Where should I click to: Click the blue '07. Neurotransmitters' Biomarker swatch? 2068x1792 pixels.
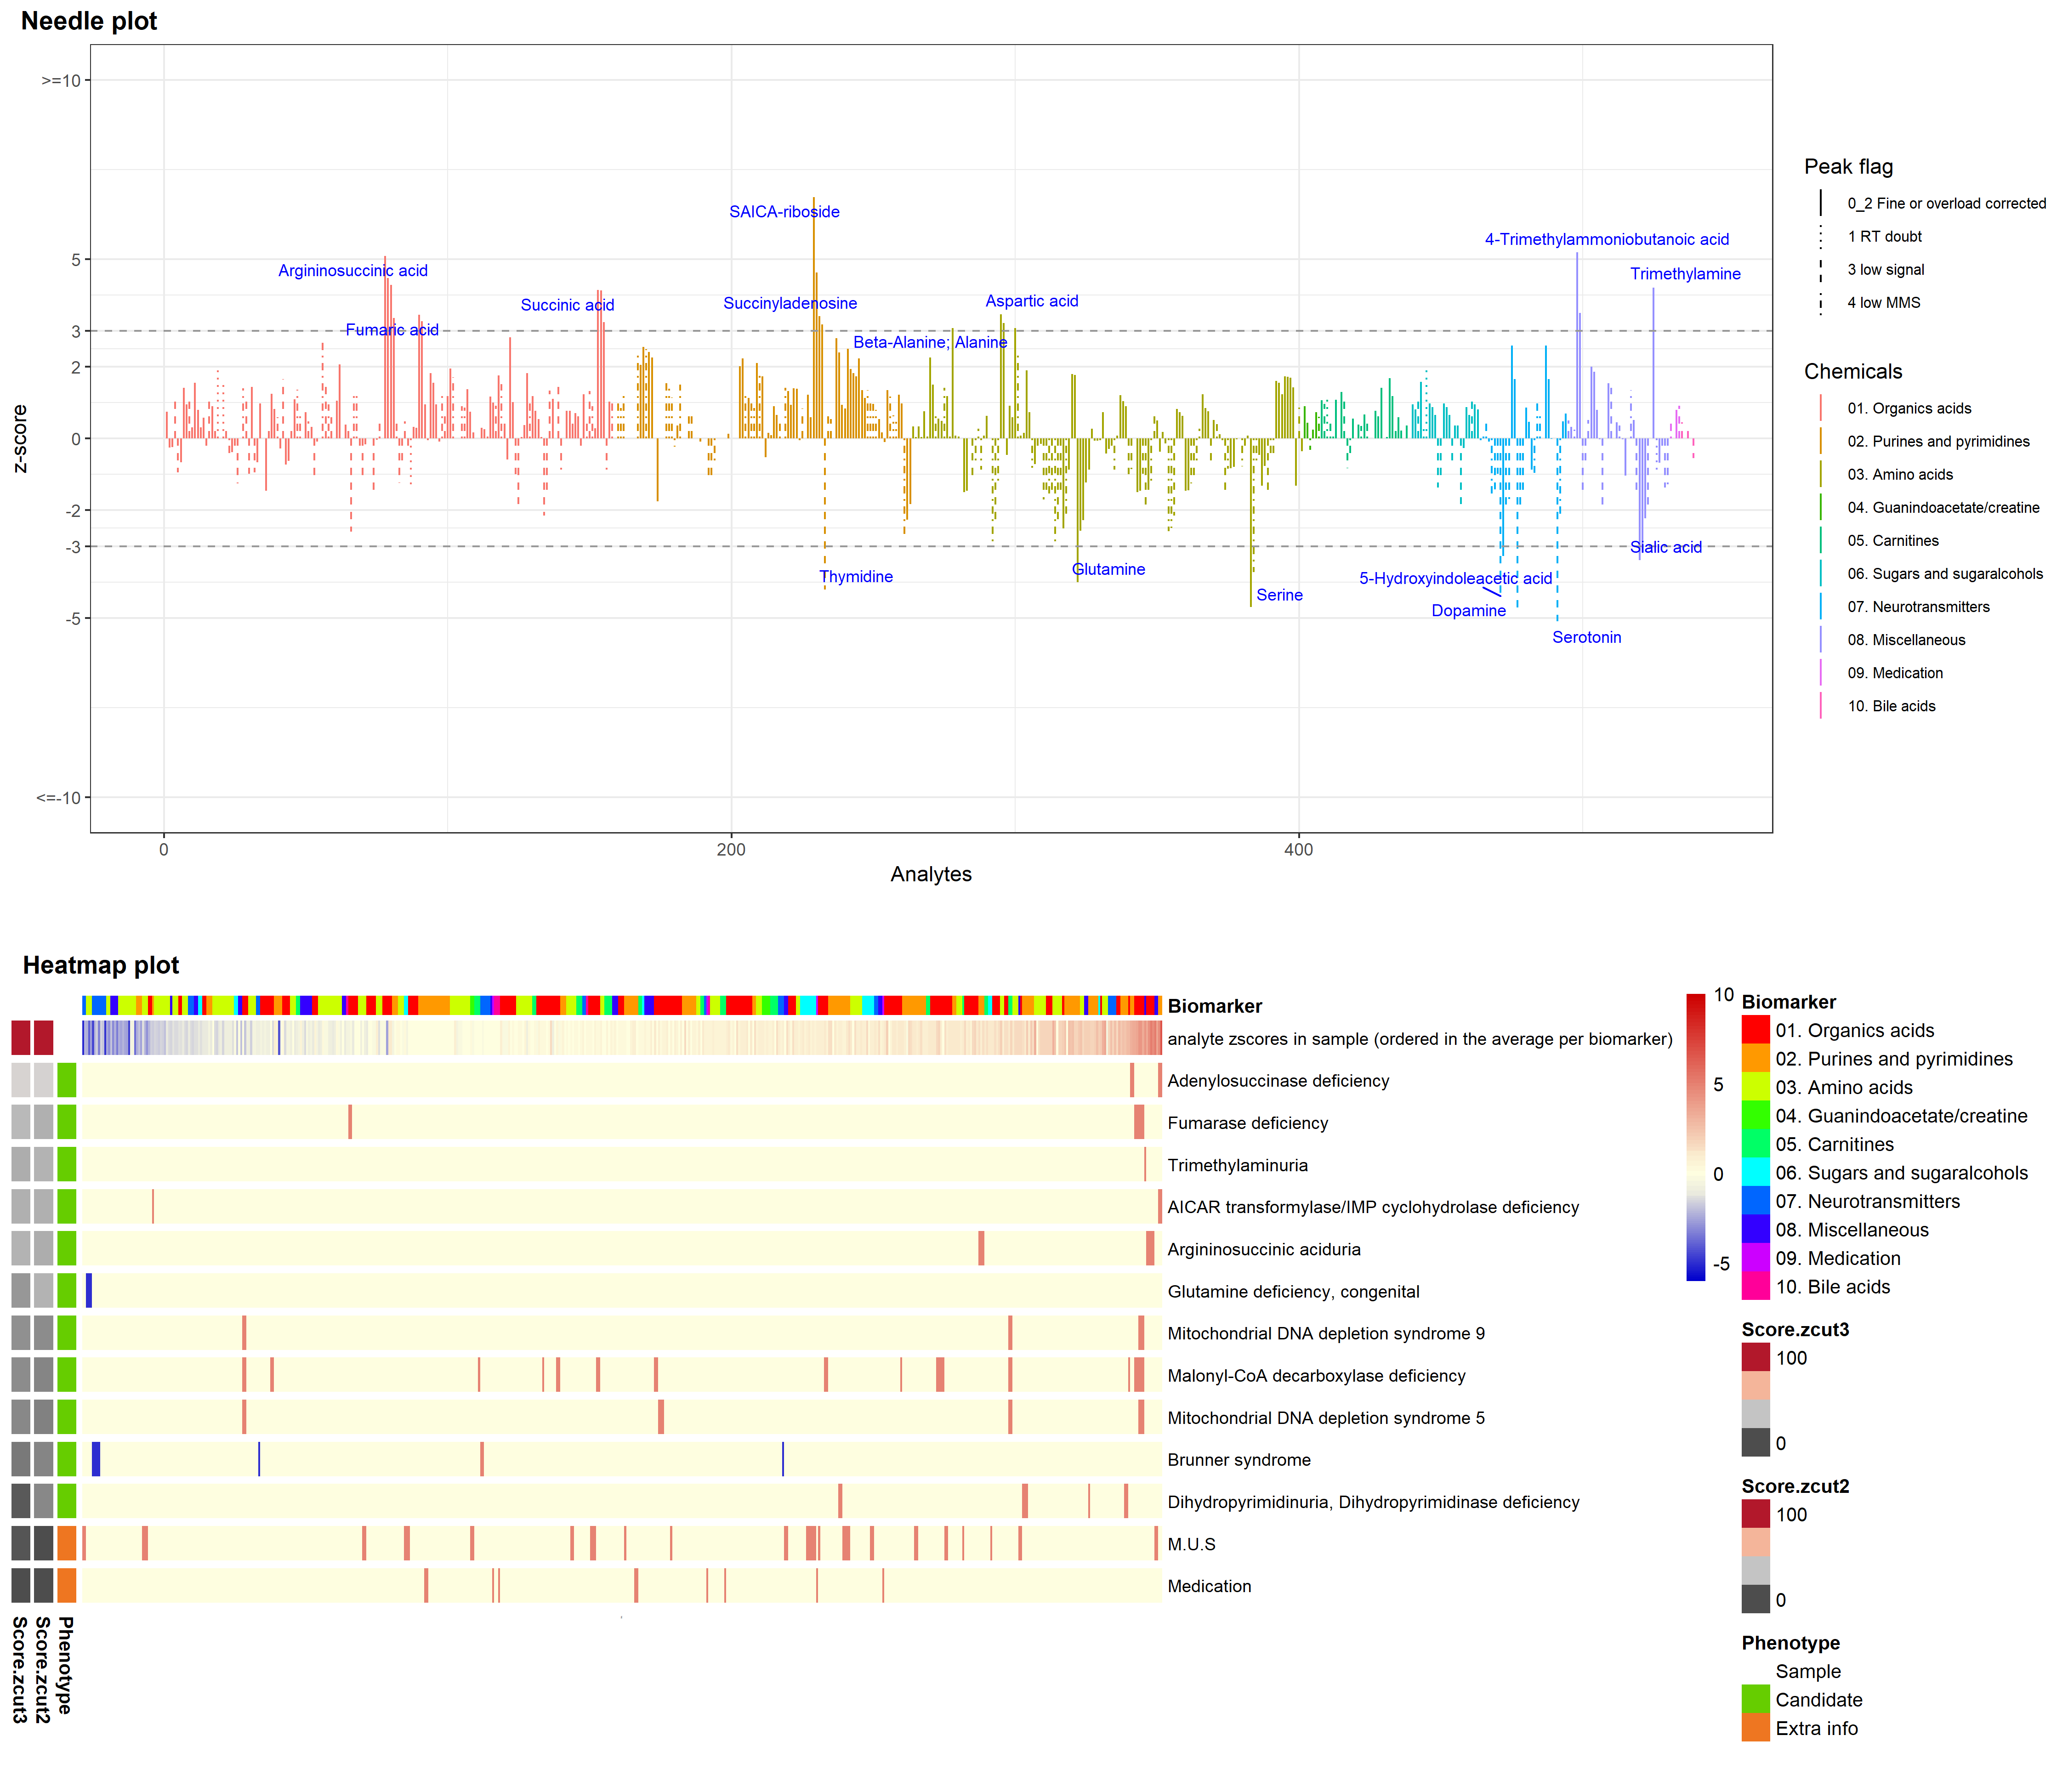point(1755,1201)
